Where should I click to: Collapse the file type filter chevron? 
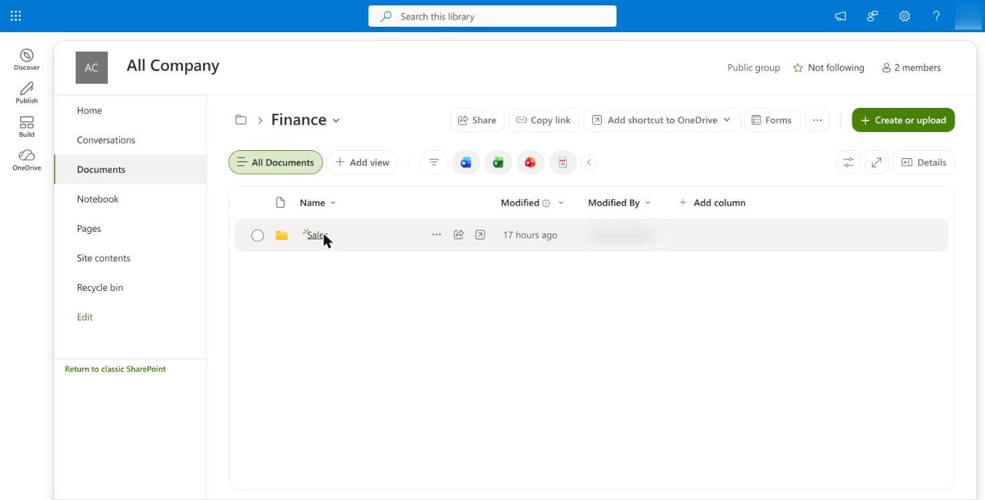pyautogui.click(x=589, y=162)
